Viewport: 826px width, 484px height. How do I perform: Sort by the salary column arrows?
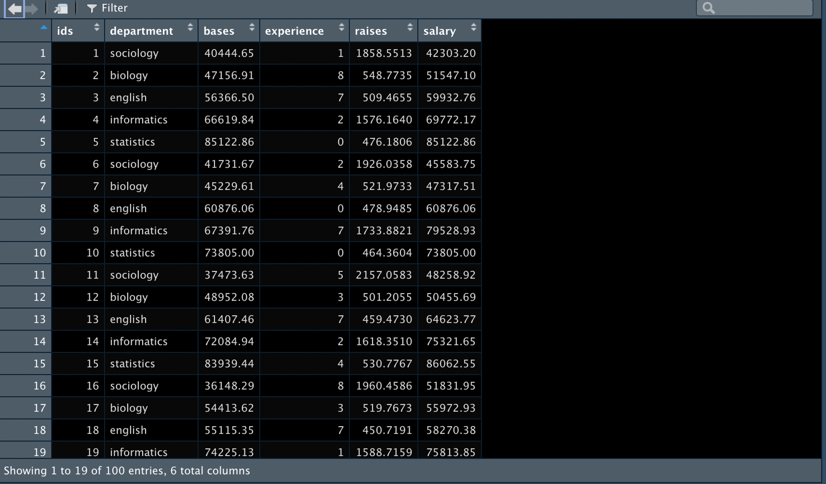473,27
